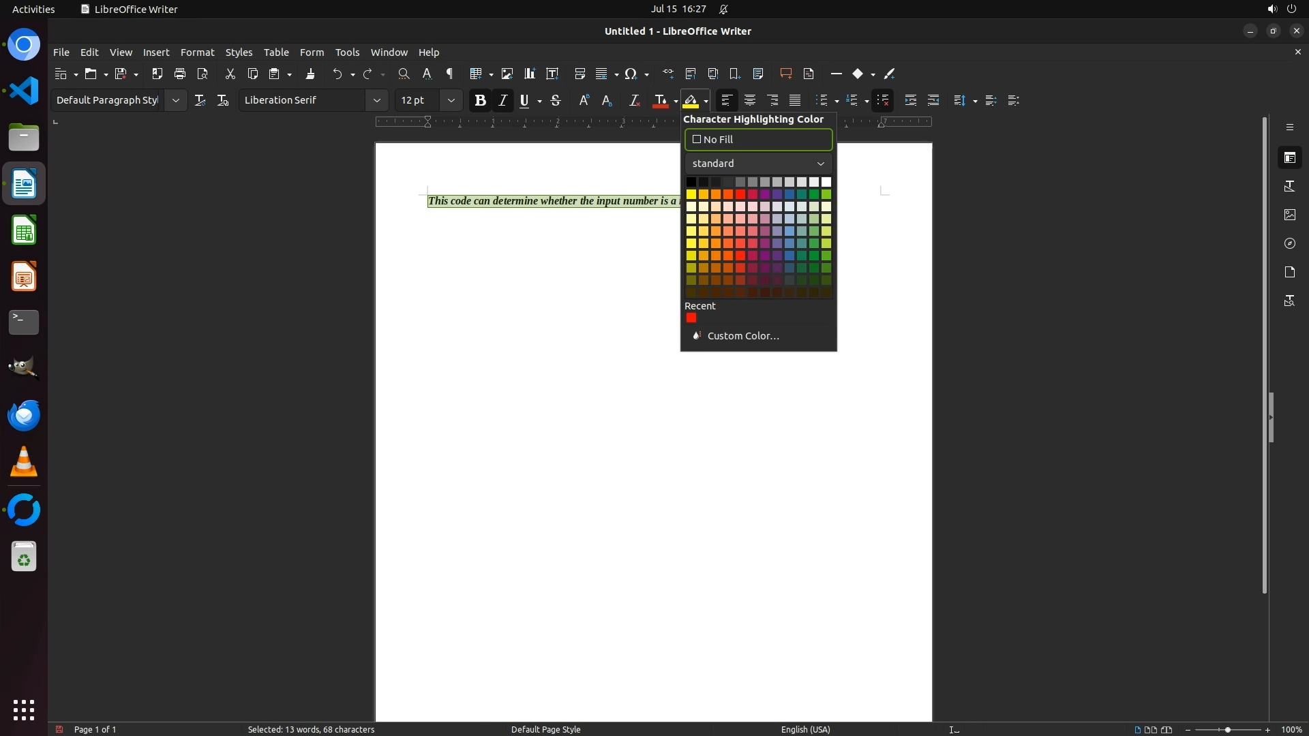
Task: Click Custom Color… option
Action: click(x=742, y=336)
